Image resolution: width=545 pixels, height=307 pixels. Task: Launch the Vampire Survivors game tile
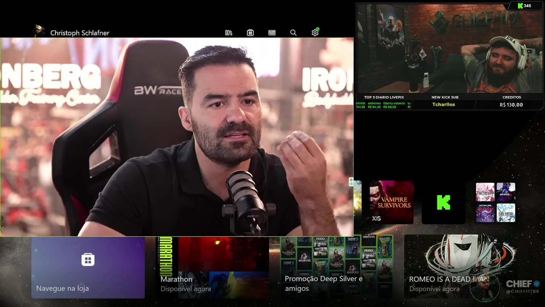(391, 202)
